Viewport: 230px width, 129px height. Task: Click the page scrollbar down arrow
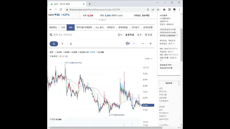(181, 125)
